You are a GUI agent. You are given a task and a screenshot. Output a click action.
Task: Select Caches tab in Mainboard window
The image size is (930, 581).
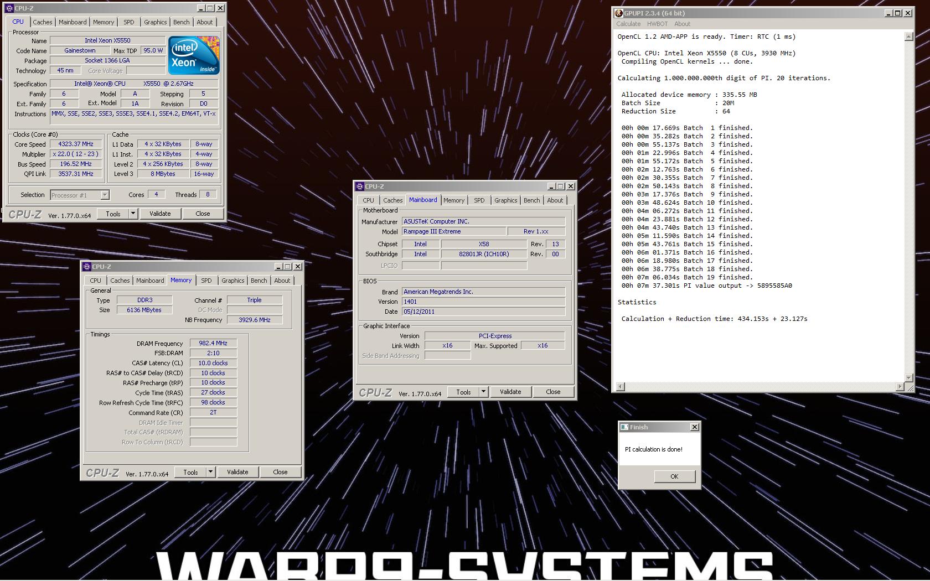coord(392,200)
